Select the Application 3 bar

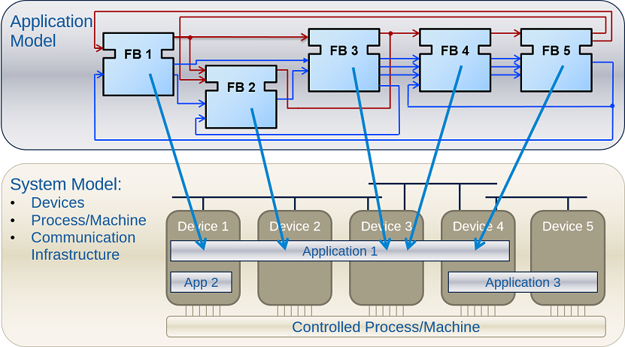[x=523, y=282]
